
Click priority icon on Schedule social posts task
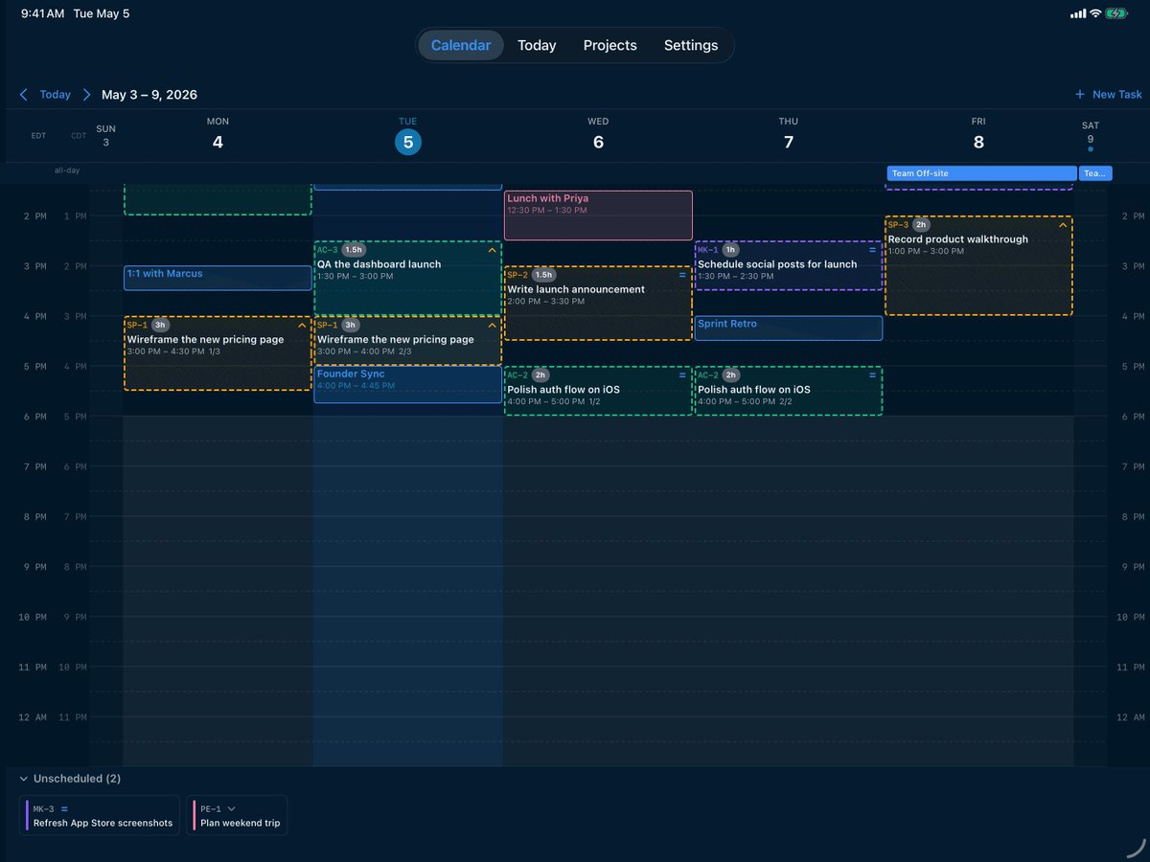tap(872, 250)
